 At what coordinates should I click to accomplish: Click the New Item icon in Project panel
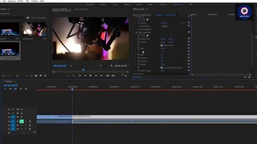click(x=41, y=76)
